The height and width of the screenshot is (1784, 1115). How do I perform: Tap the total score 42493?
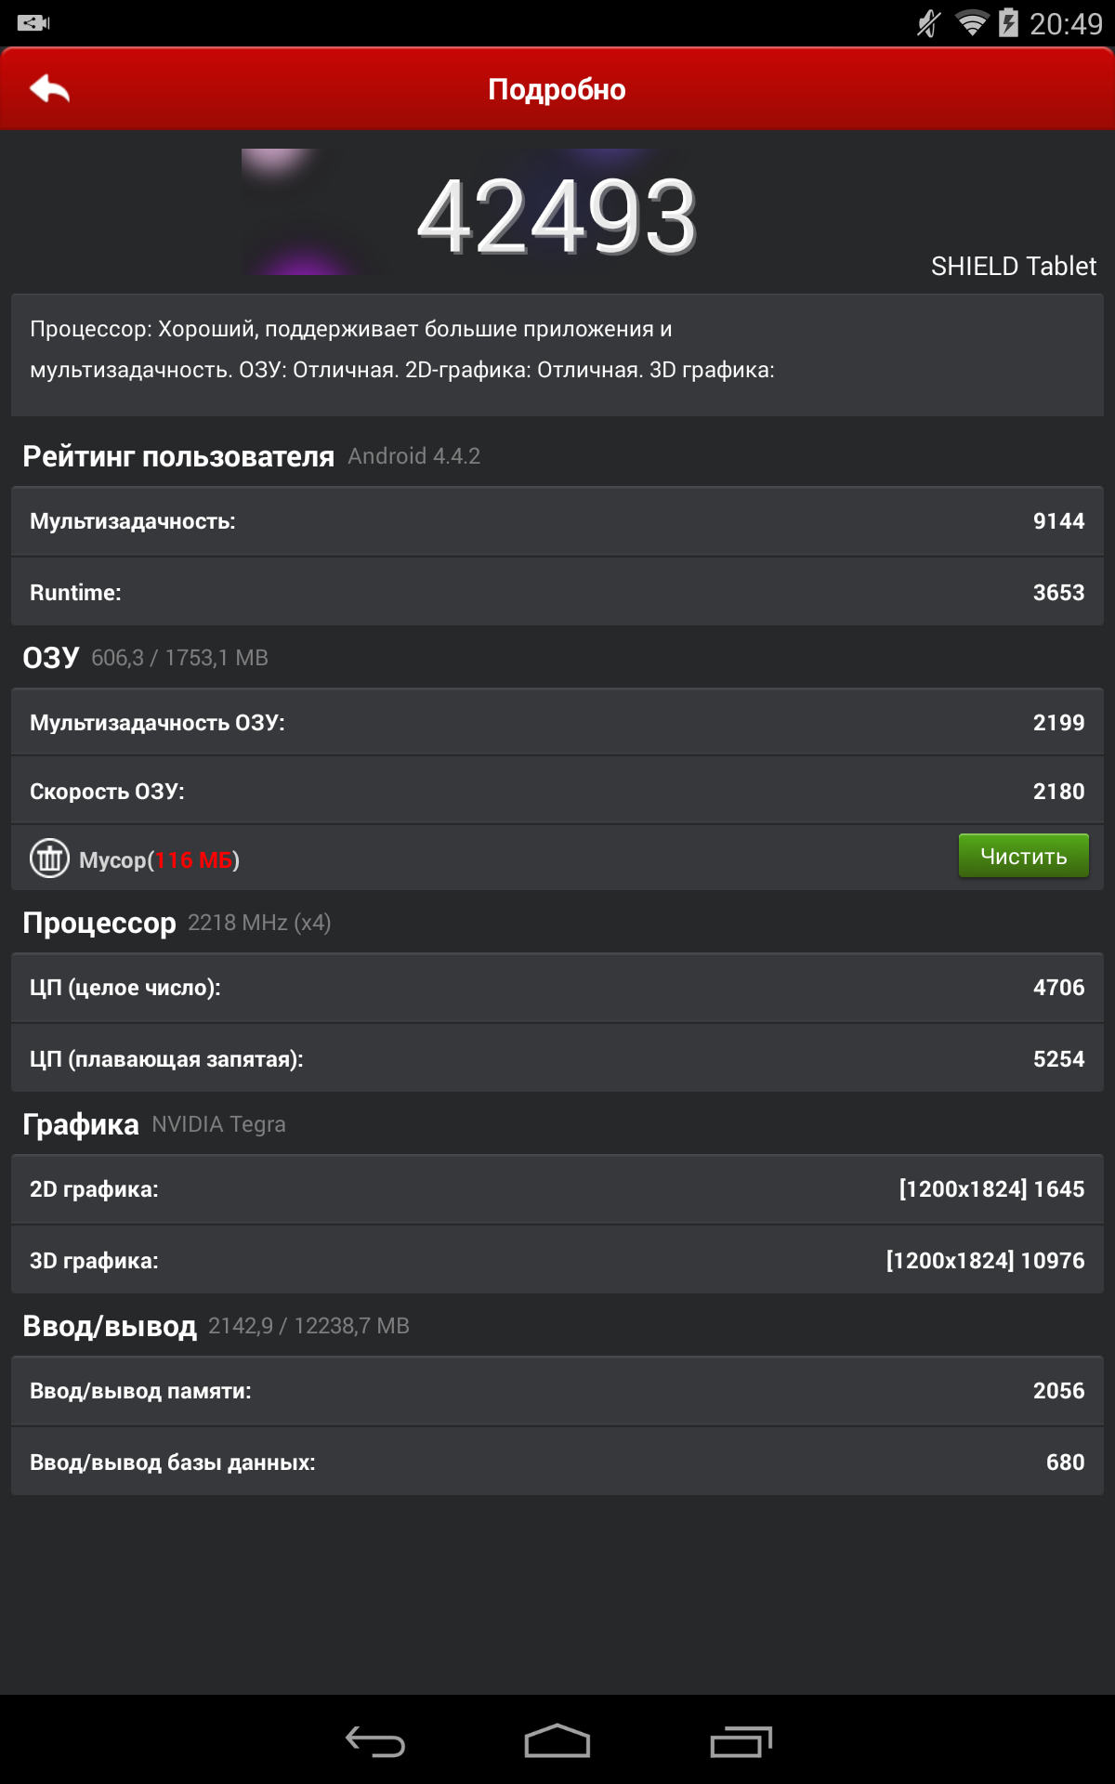(557, 216)
